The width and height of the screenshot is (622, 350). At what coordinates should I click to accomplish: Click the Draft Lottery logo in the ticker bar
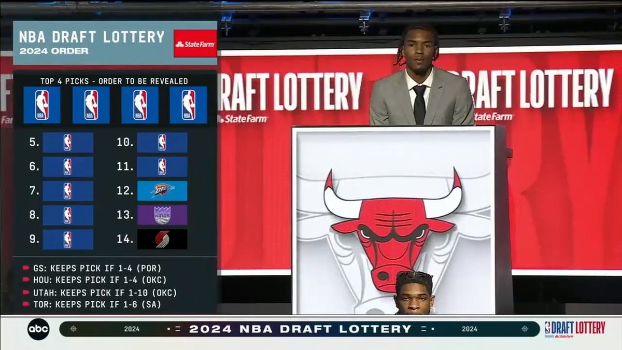pos(575,329)
